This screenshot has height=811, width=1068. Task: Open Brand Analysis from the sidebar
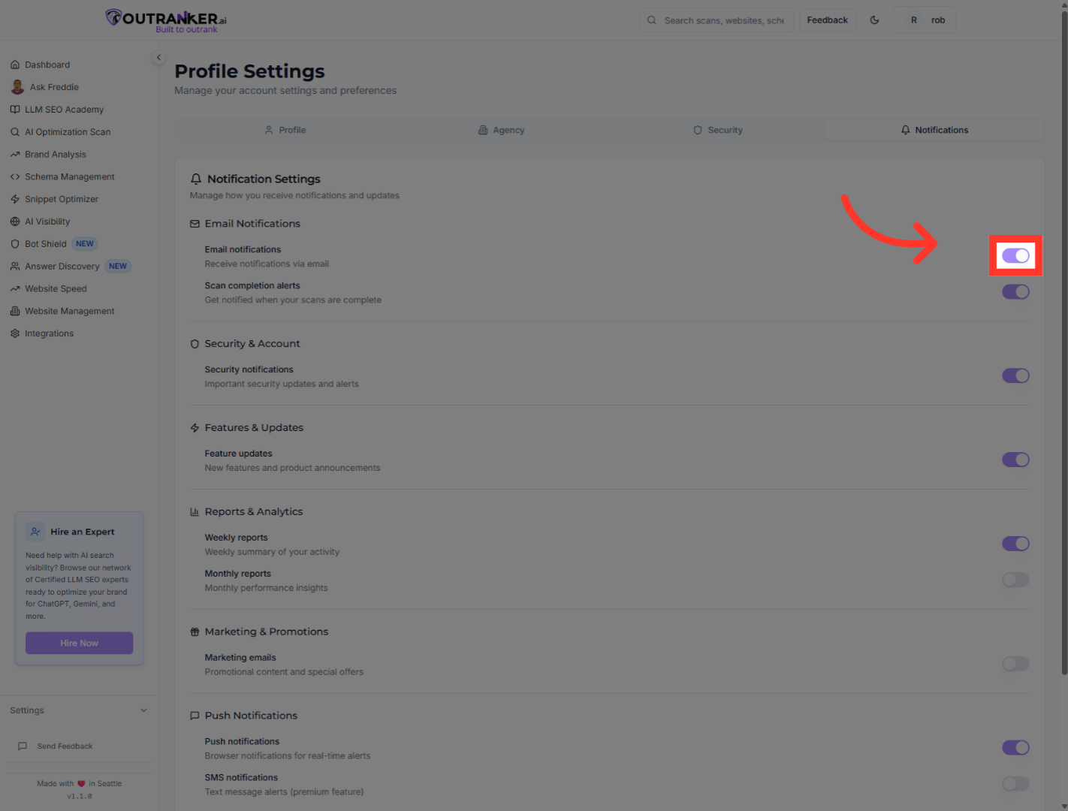click(x=54, y=154)
